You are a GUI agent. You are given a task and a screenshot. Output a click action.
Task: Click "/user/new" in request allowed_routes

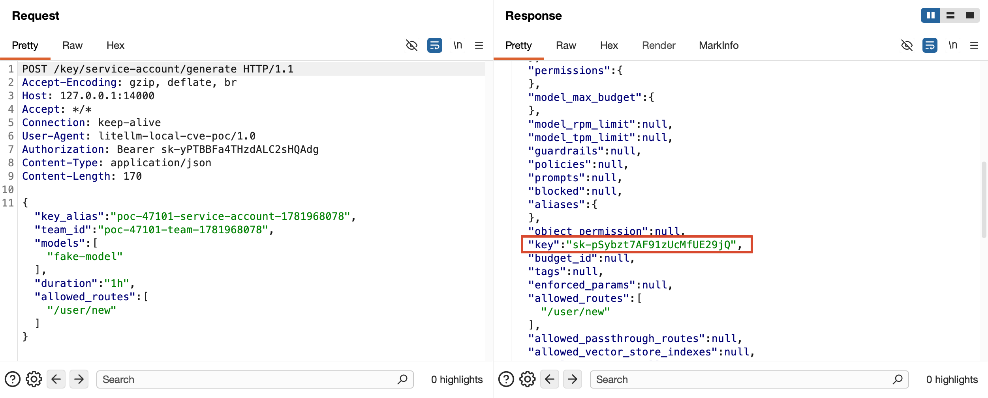[x=82, y=311]
